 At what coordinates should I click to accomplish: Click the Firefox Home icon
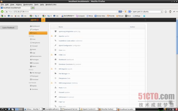170,11
